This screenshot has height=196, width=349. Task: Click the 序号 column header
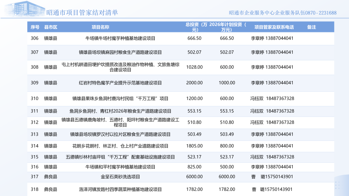click(x=35, y=27)
